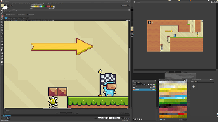Click the palette gradient bar at top
The height and width of the screenshot is (122, 218).
[42, 6]
